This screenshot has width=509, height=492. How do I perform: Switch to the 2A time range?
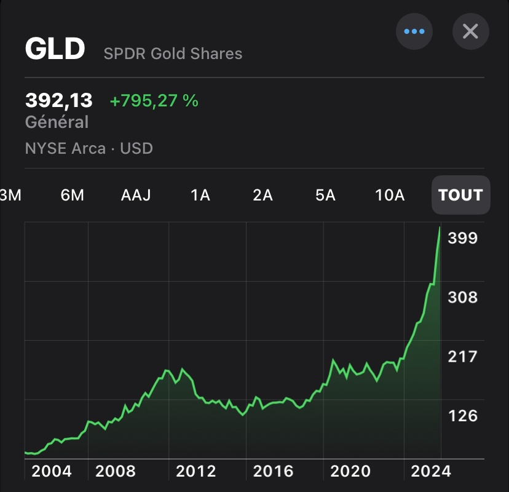click(x=262, y=195)
